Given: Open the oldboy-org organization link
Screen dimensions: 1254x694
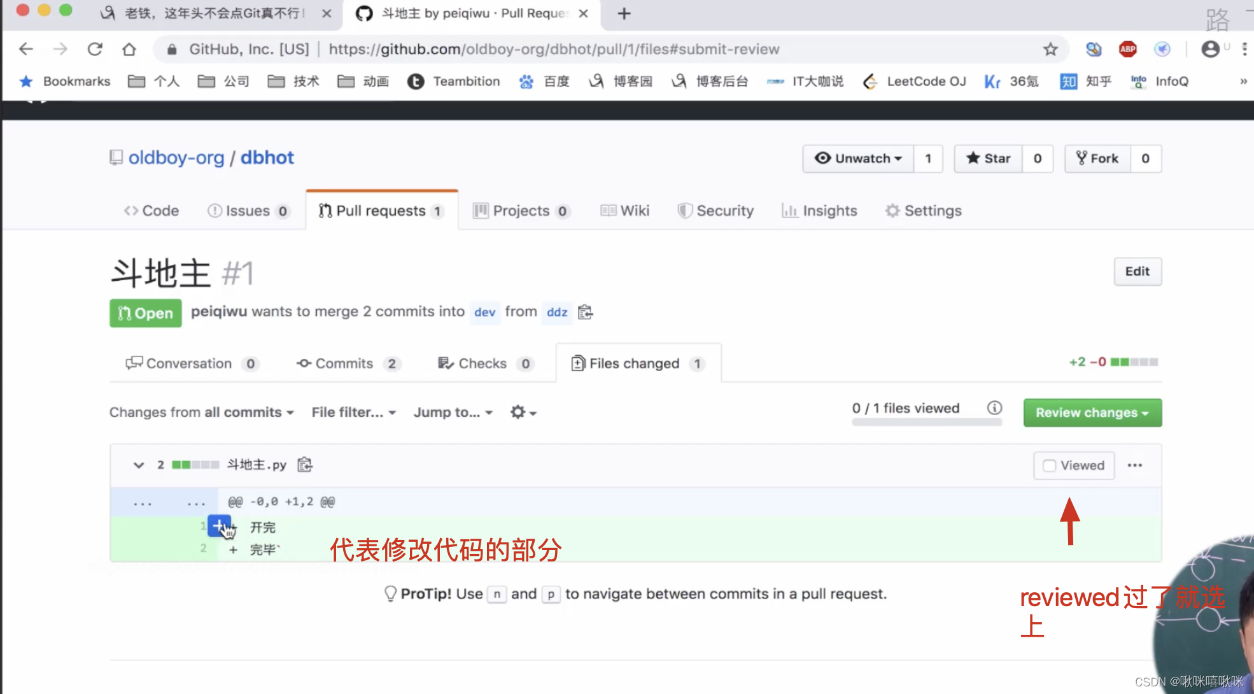Looking at the screenshot, I should pos(176,158).
